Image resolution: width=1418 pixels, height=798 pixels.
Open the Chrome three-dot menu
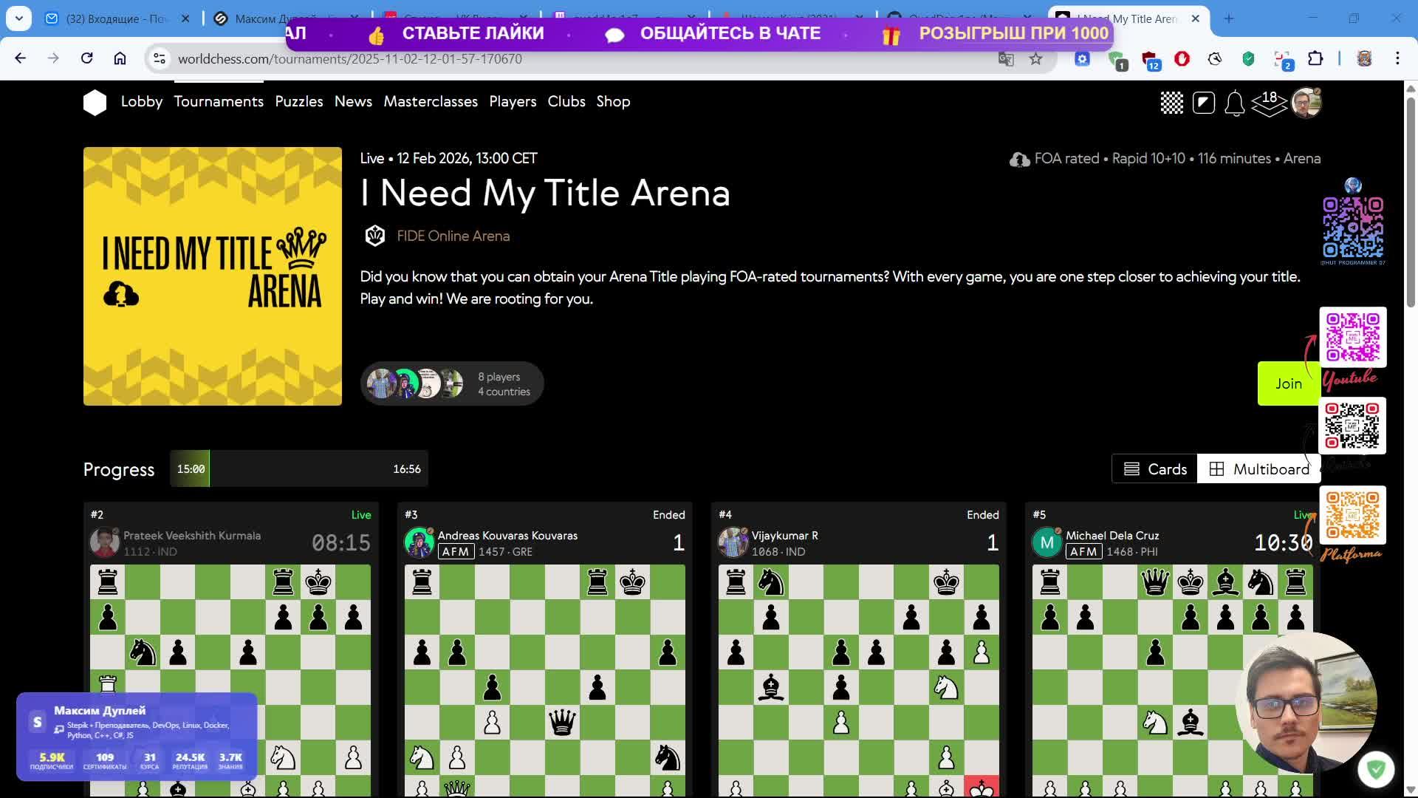click(1397, 58)
